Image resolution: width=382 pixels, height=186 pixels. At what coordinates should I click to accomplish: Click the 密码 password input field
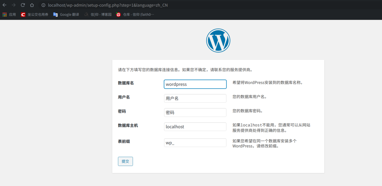pos(195,112)
